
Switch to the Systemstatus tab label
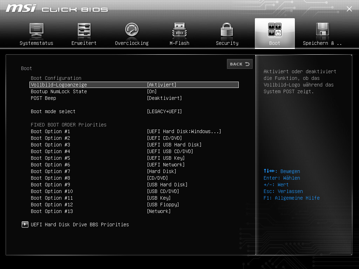click(x=36, y=43)
